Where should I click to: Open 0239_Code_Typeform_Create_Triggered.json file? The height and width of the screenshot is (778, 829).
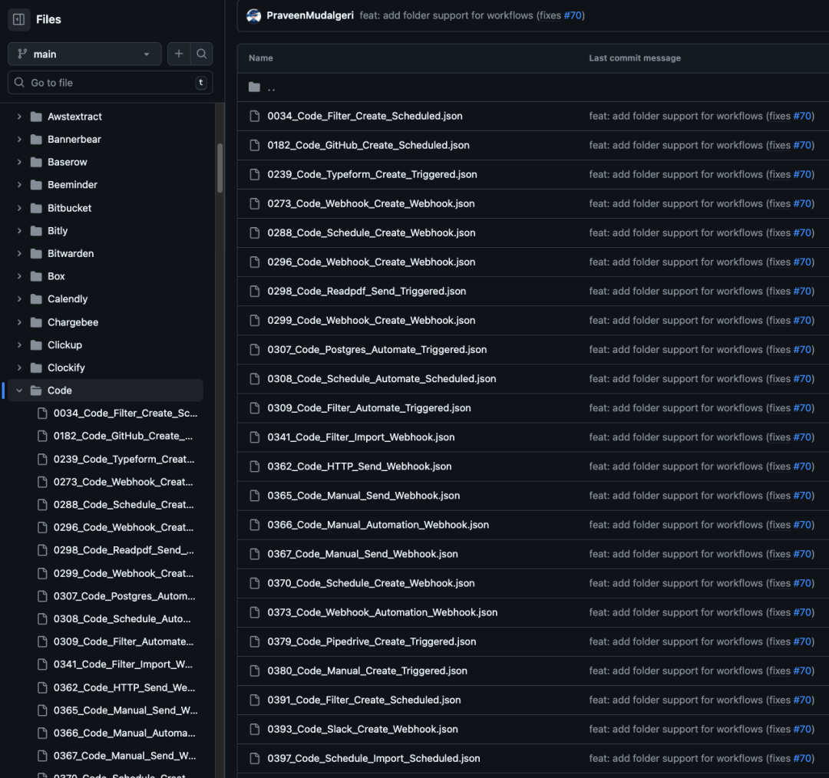click(372, 174)
